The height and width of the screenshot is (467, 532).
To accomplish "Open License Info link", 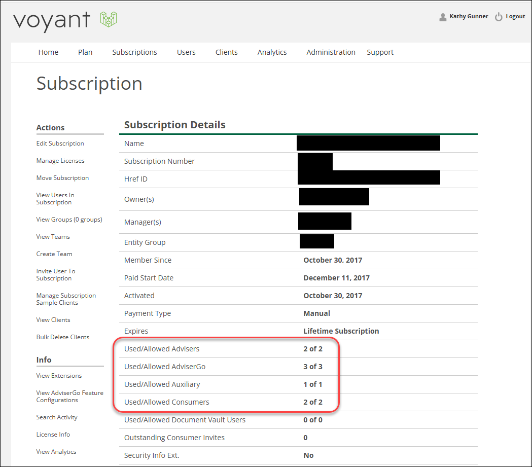I will pos(53,435).
